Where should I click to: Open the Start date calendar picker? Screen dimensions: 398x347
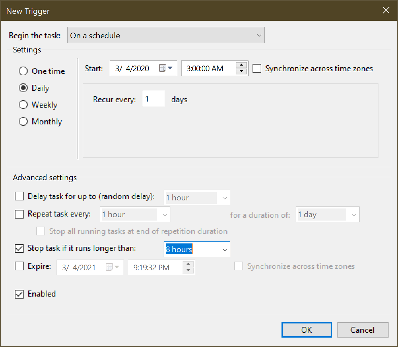[166, 68]
